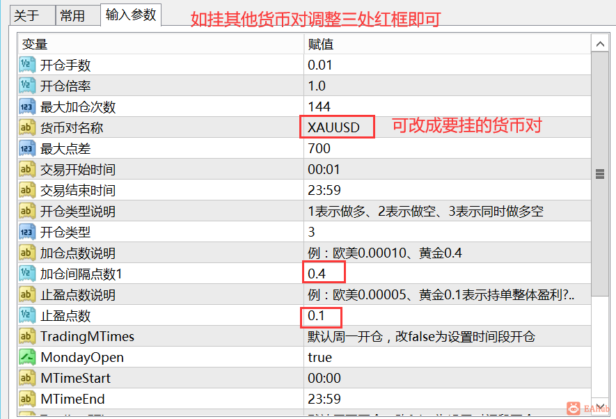Select the 止盈点数 variable name

pos(65,315)
